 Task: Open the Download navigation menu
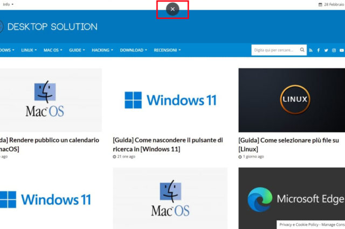(x=134, y=50)
